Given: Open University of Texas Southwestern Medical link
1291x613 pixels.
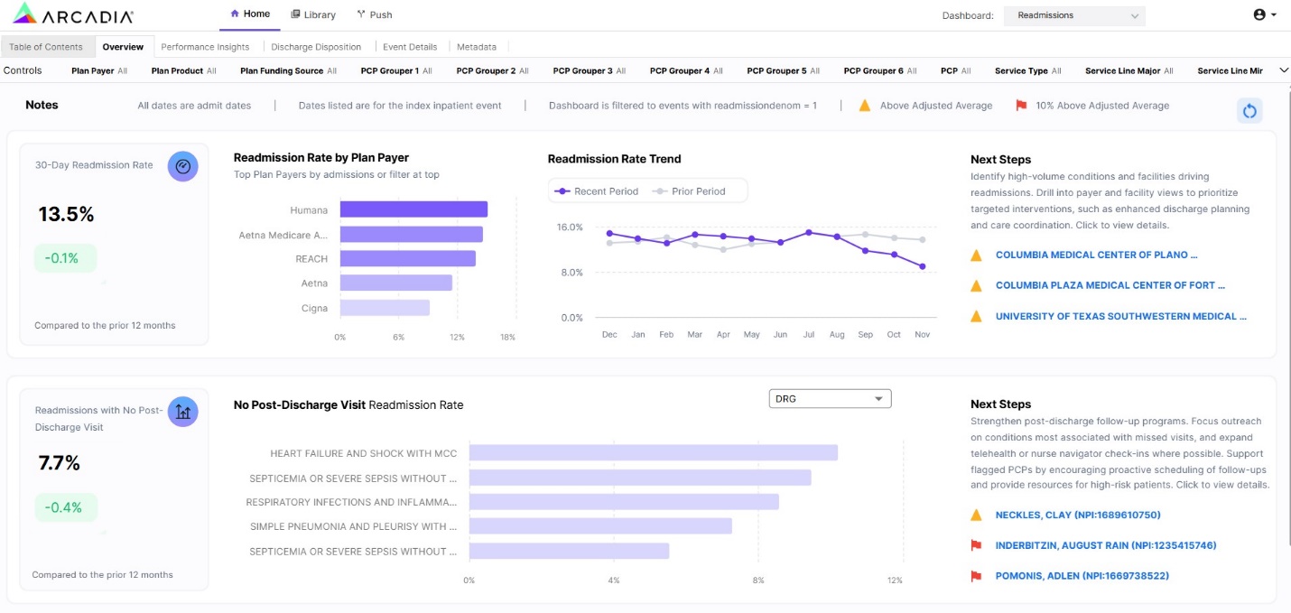Looking at the screenshot, I should click(1120, 316).
